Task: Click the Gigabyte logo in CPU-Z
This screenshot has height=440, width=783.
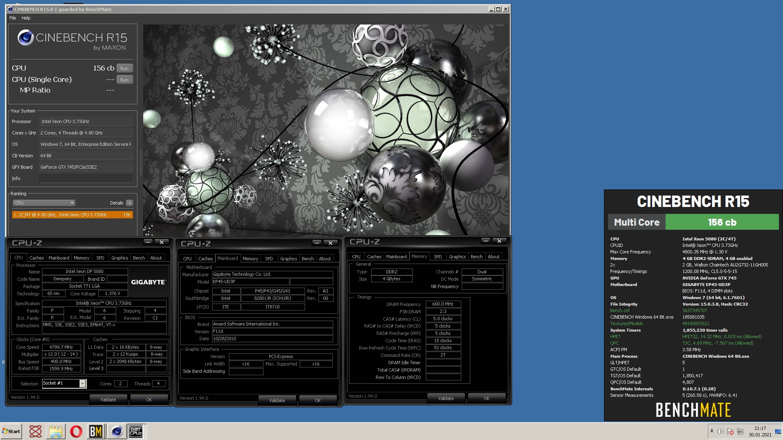Action: coord(148,282)
